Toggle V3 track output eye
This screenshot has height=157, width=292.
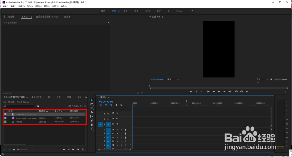[x=117, y=113]
